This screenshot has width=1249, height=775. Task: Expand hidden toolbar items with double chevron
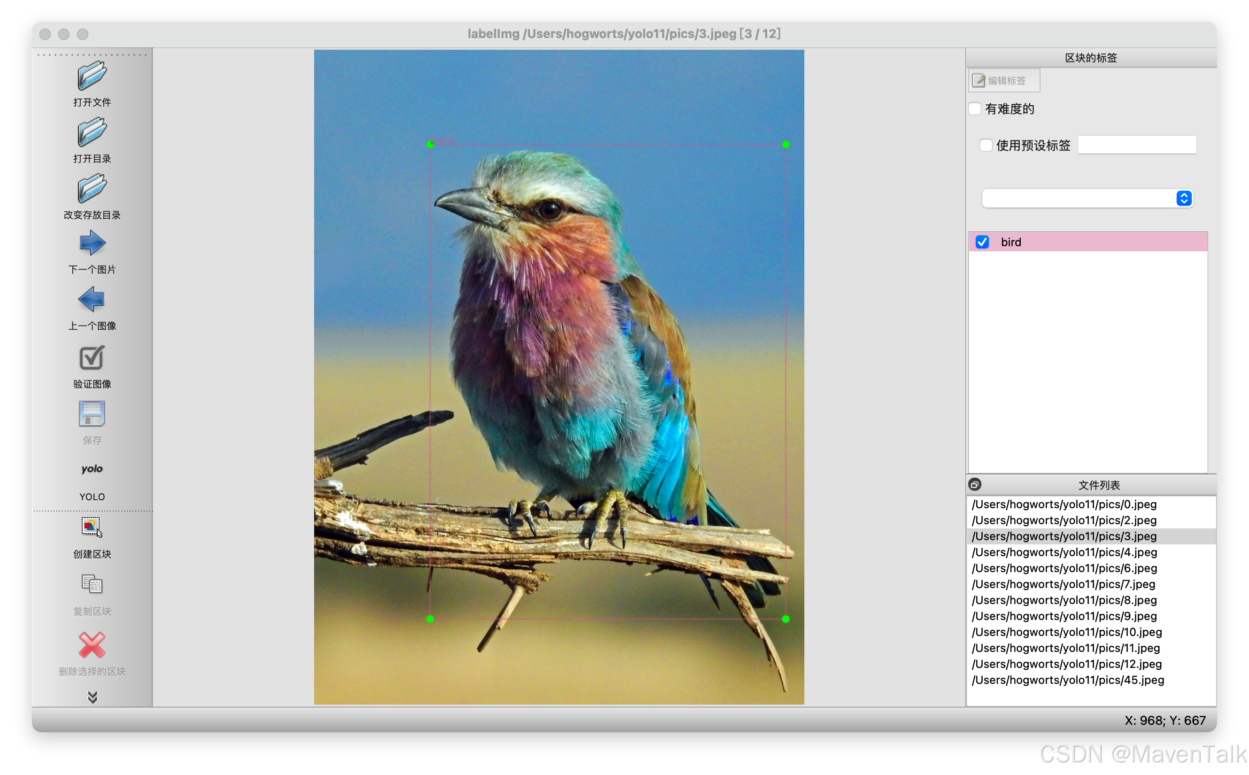coord(92,697)
